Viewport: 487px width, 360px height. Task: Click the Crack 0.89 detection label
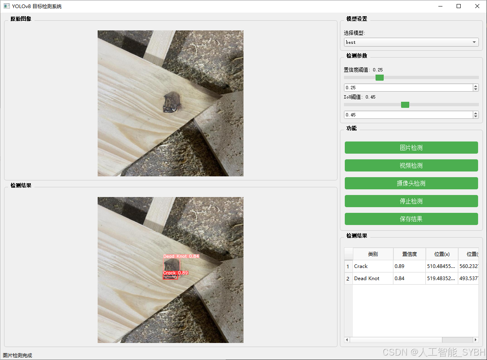tap(175, 273)
